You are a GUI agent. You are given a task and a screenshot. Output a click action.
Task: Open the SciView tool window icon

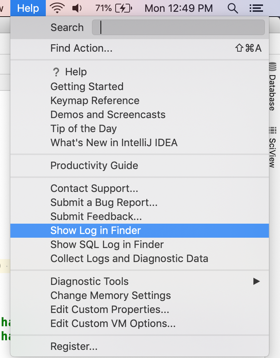click(273, 130)
